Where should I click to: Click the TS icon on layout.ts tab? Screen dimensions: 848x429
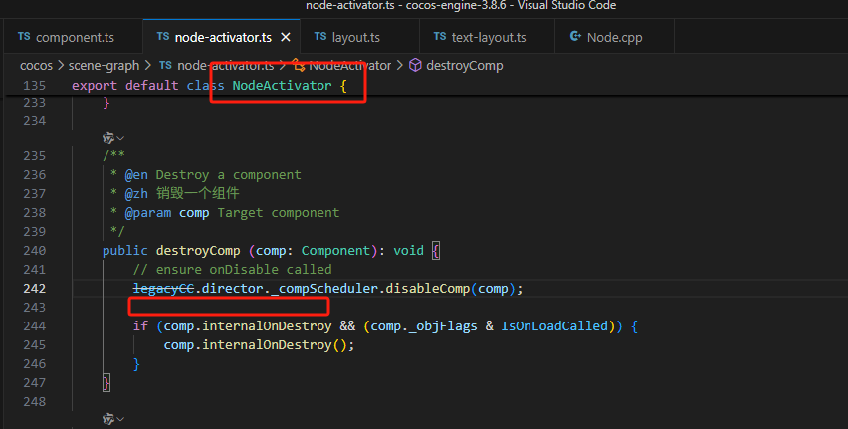pos(320,36)
